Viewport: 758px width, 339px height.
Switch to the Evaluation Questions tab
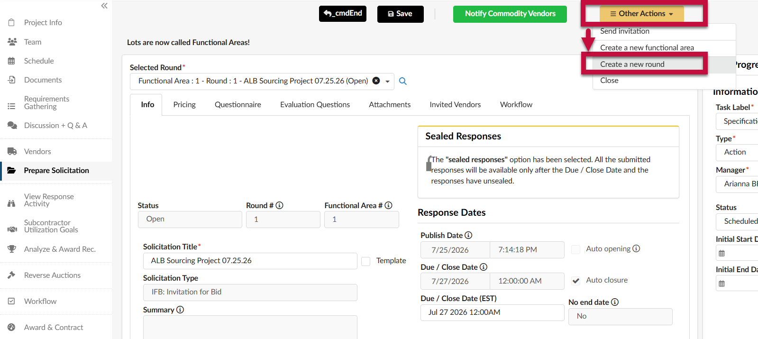click(x=315, y=104)
